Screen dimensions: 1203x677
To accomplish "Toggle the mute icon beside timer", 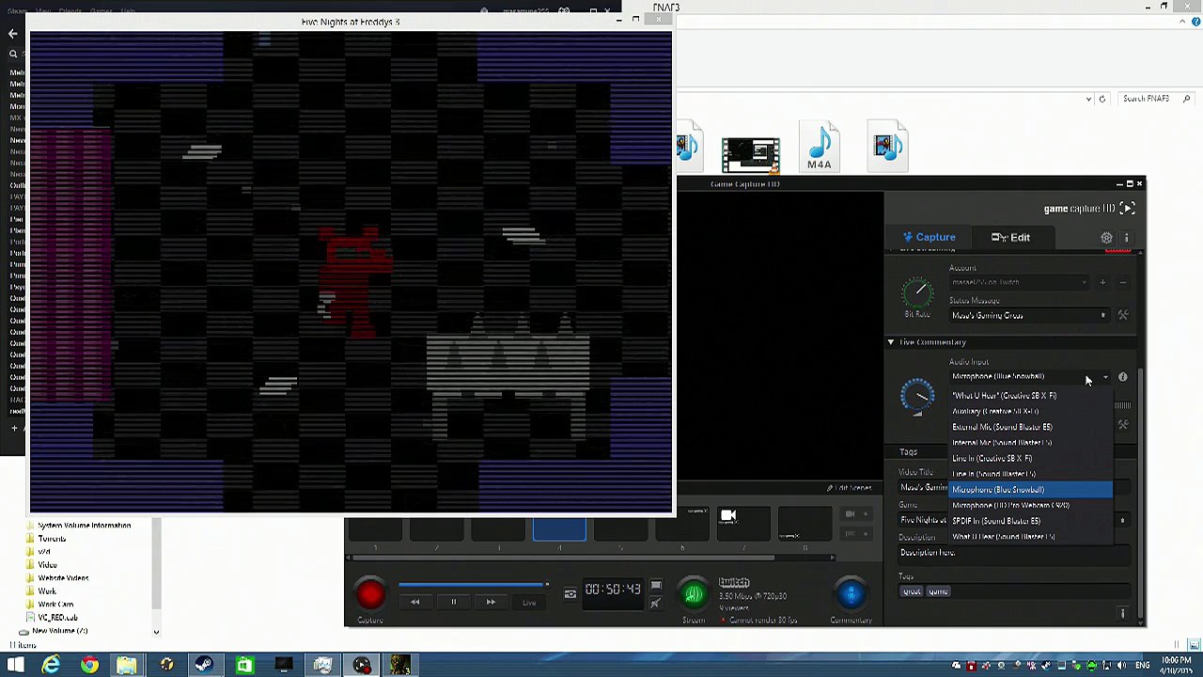I will [656, 603].
